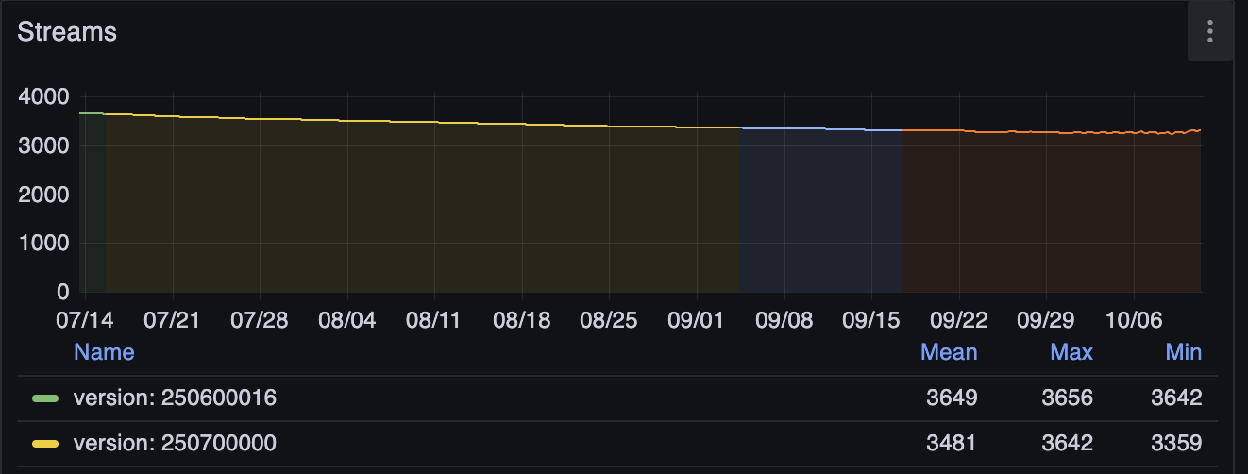Image resolution: width=1248 pixels, height=474 pixels.
Task: Sort legend by the Min column
Action: point(1183,352)
